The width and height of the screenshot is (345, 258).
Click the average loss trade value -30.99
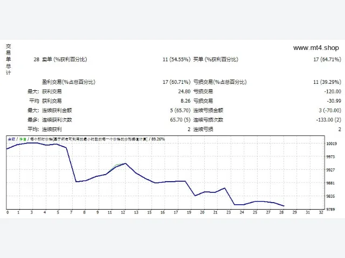point(334,101)
